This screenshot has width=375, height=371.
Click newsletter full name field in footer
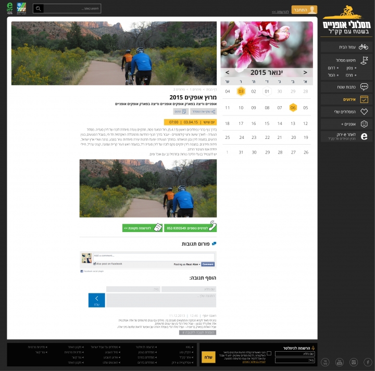pos(295,354)
